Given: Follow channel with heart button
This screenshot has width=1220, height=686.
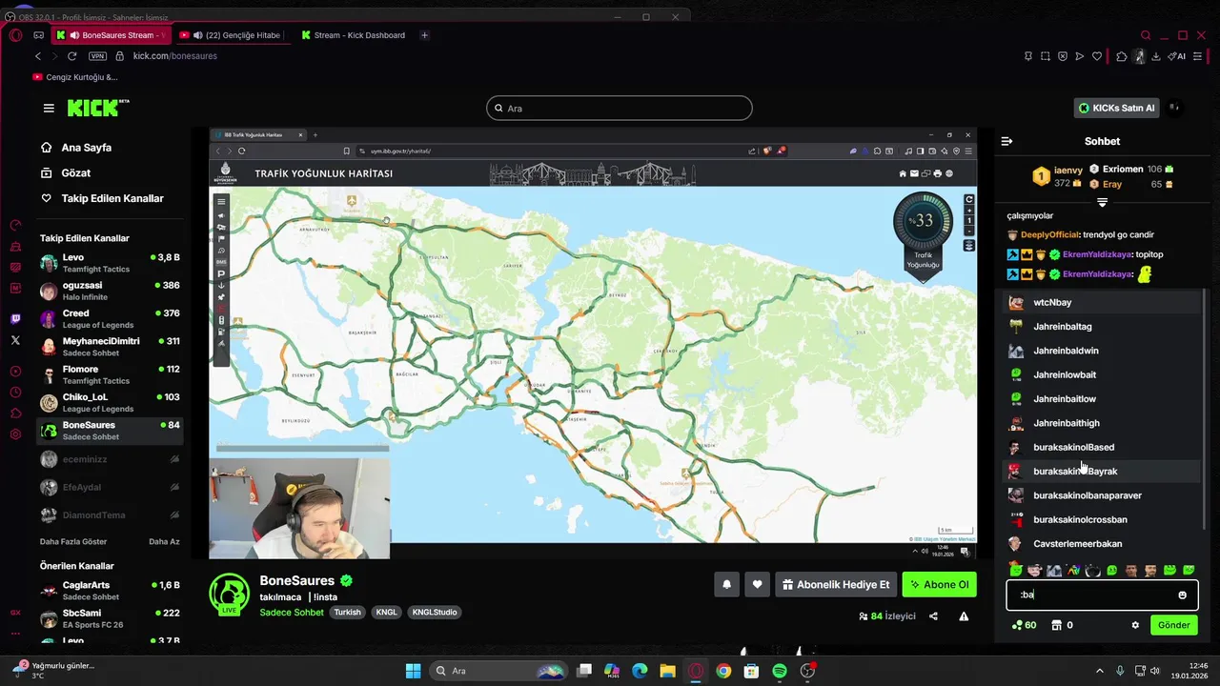Looking at the screenshot, I should [x=757, y=584].
